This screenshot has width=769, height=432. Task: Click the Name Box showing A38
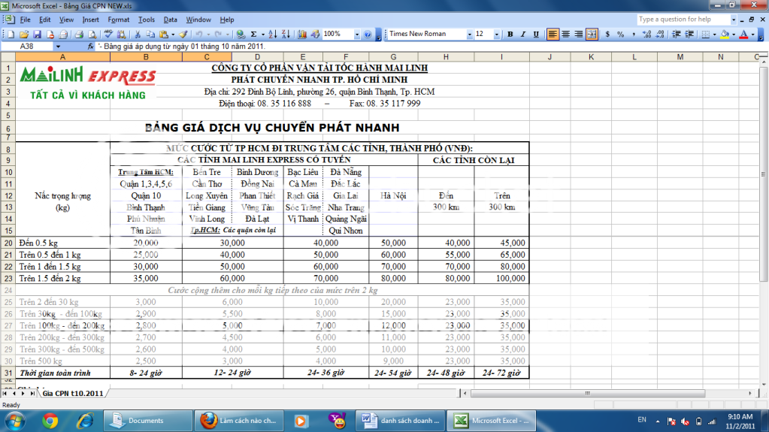27,46
